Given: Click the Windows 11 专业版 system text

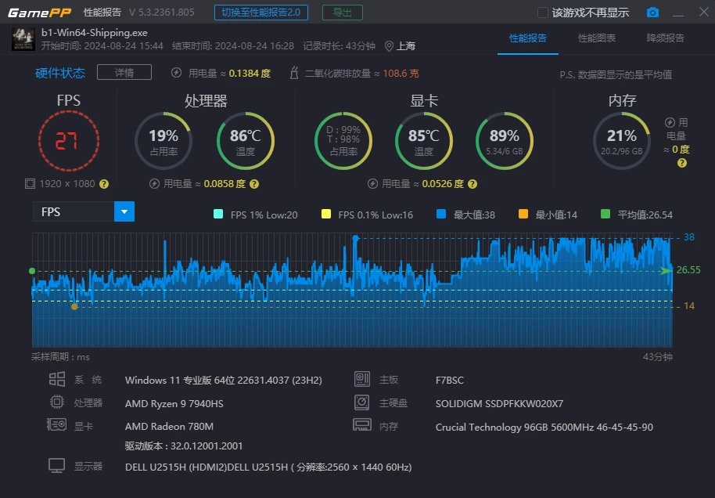Looking at the screenshot, I should [x=224, y=381].
